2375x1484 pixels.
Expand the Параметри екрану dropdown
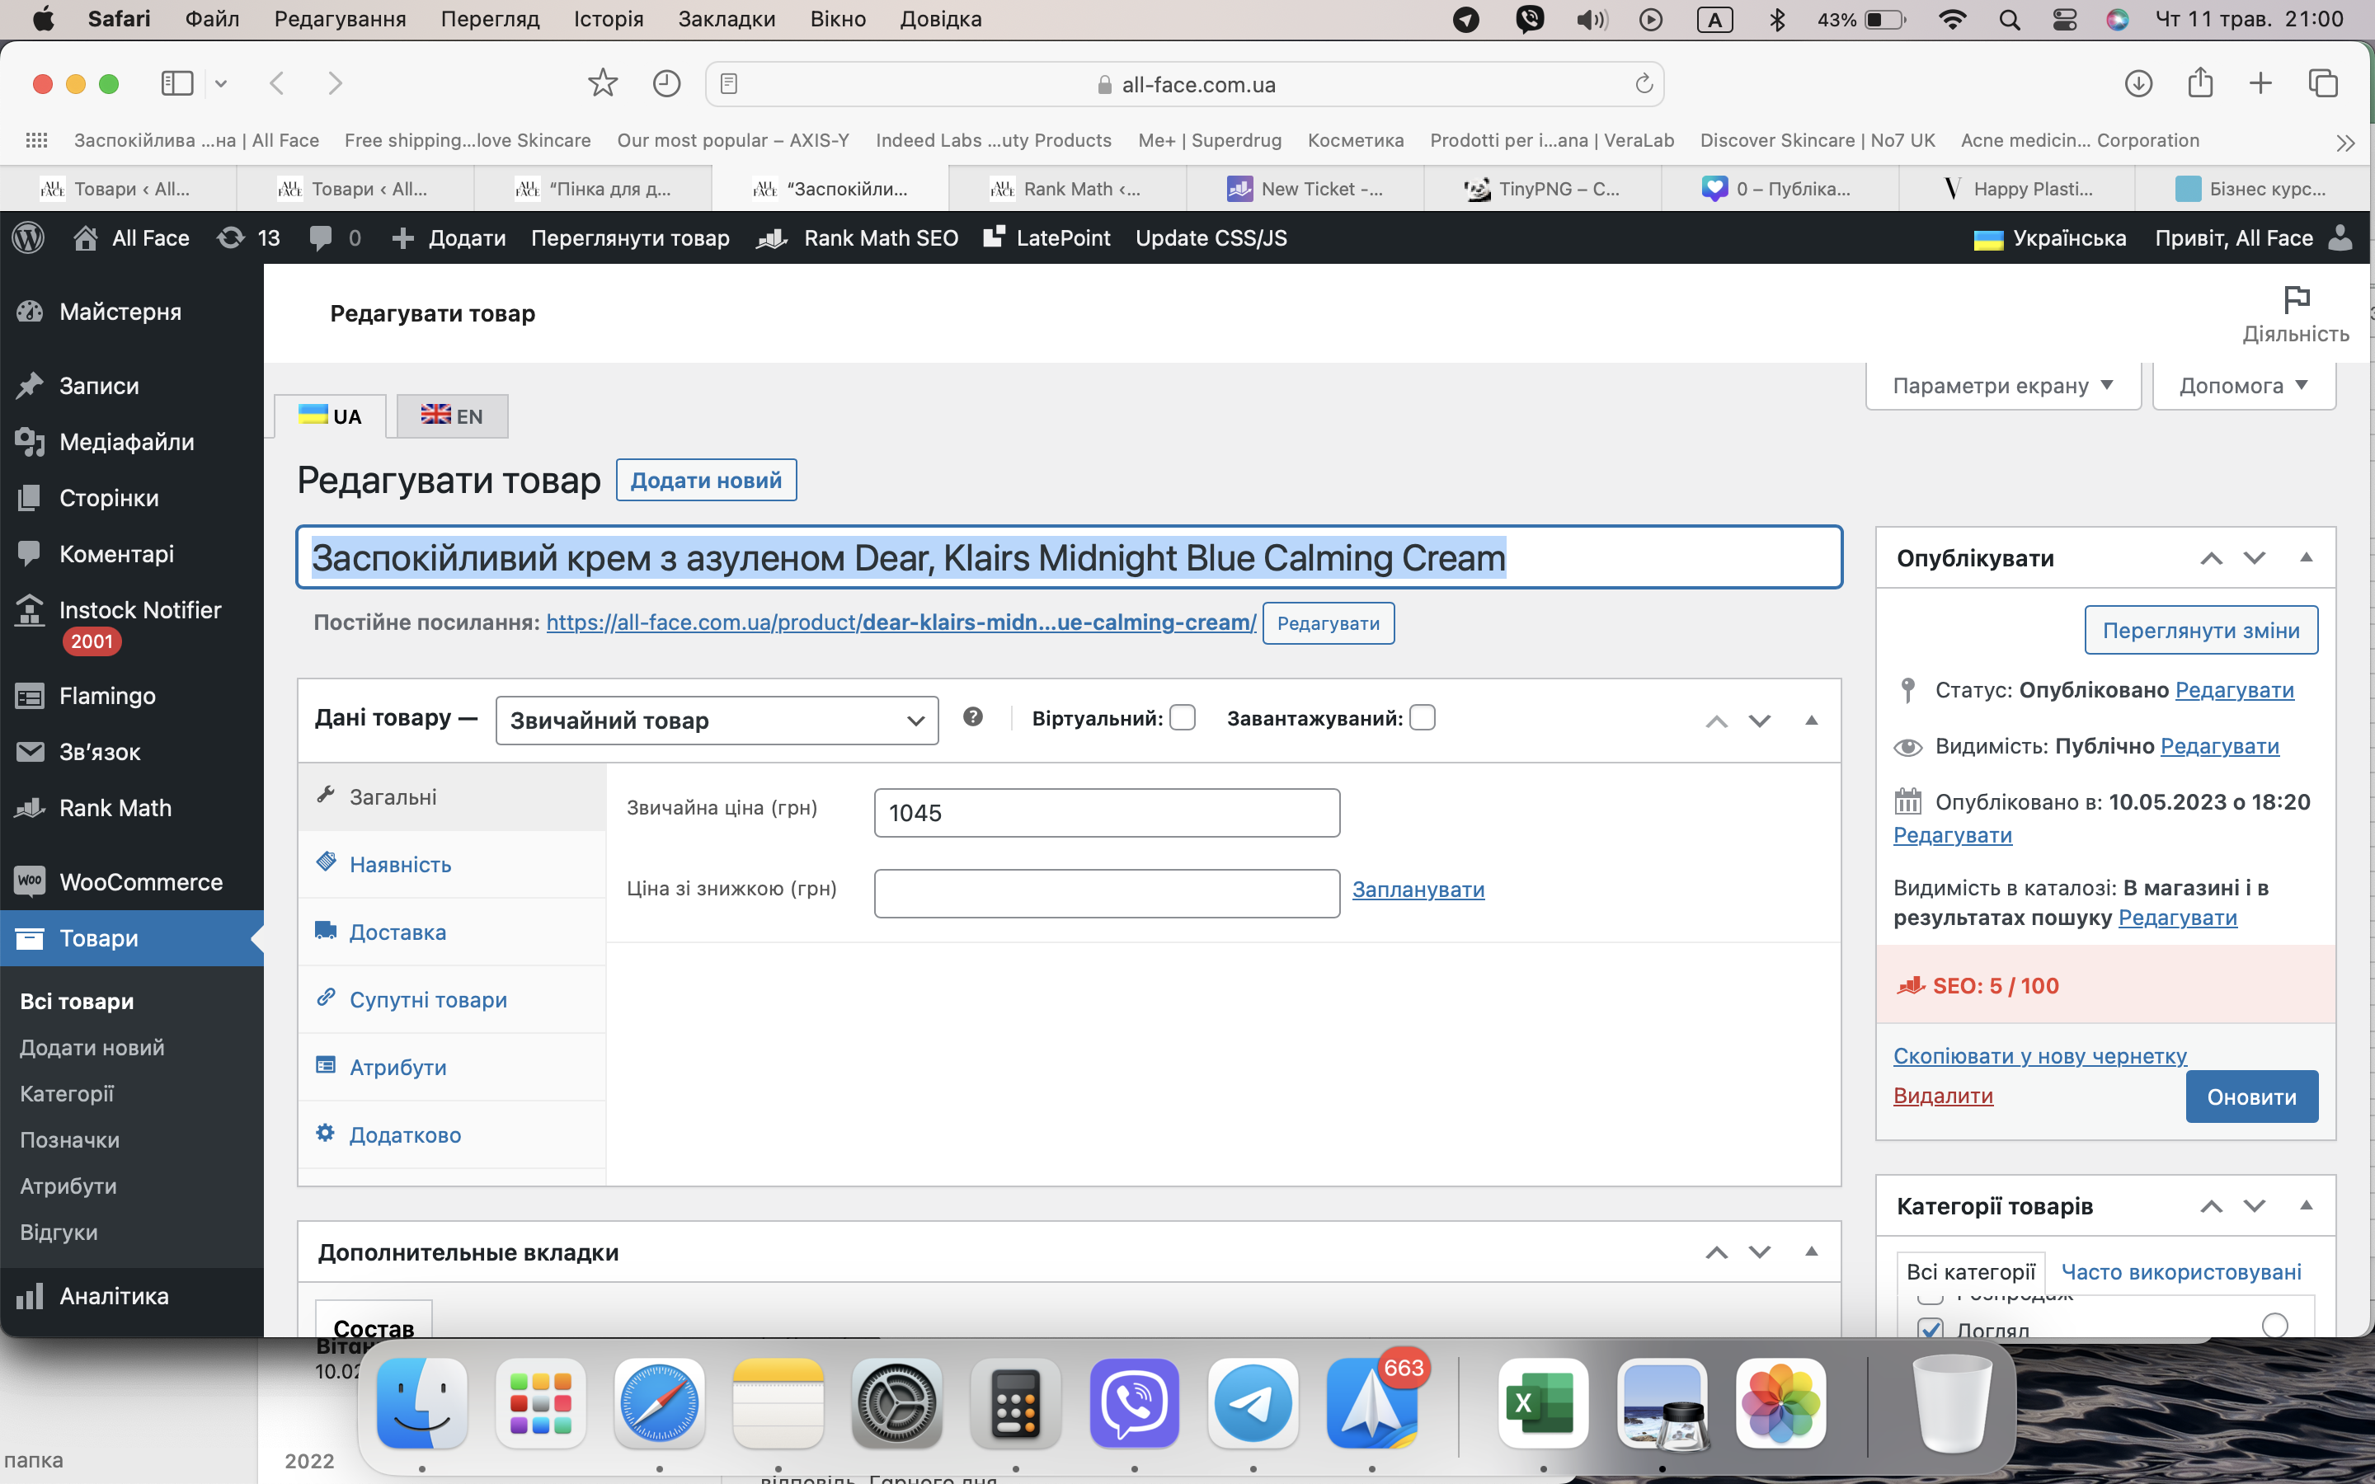coord(2002,386)
